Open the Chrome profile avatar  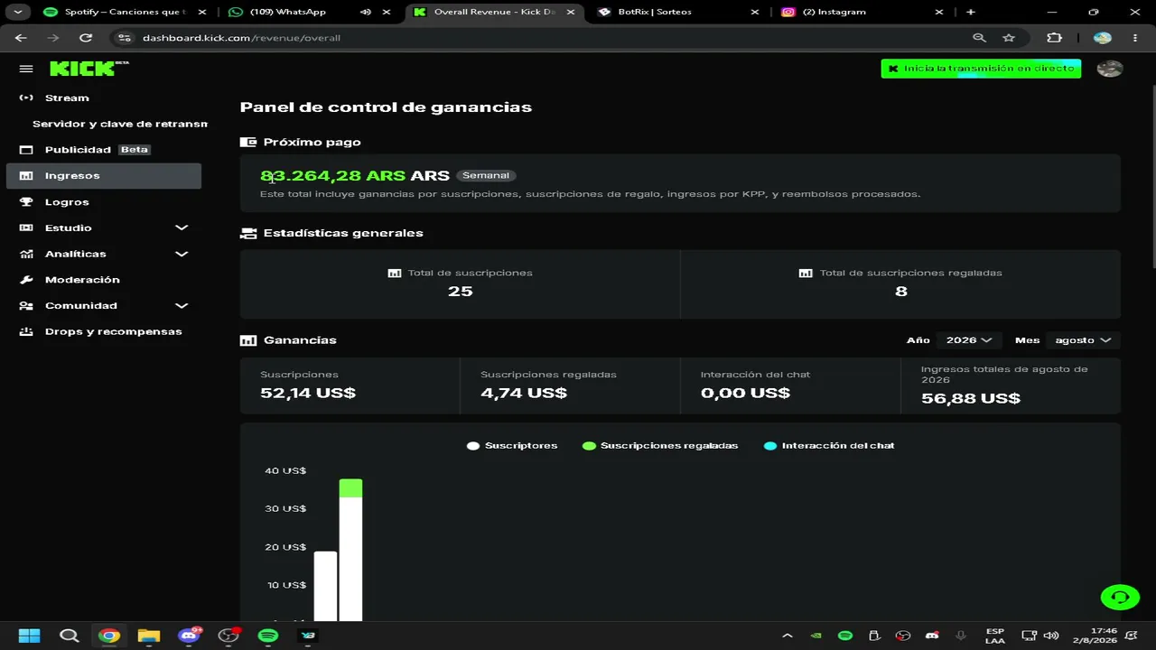coord(1102,38)
